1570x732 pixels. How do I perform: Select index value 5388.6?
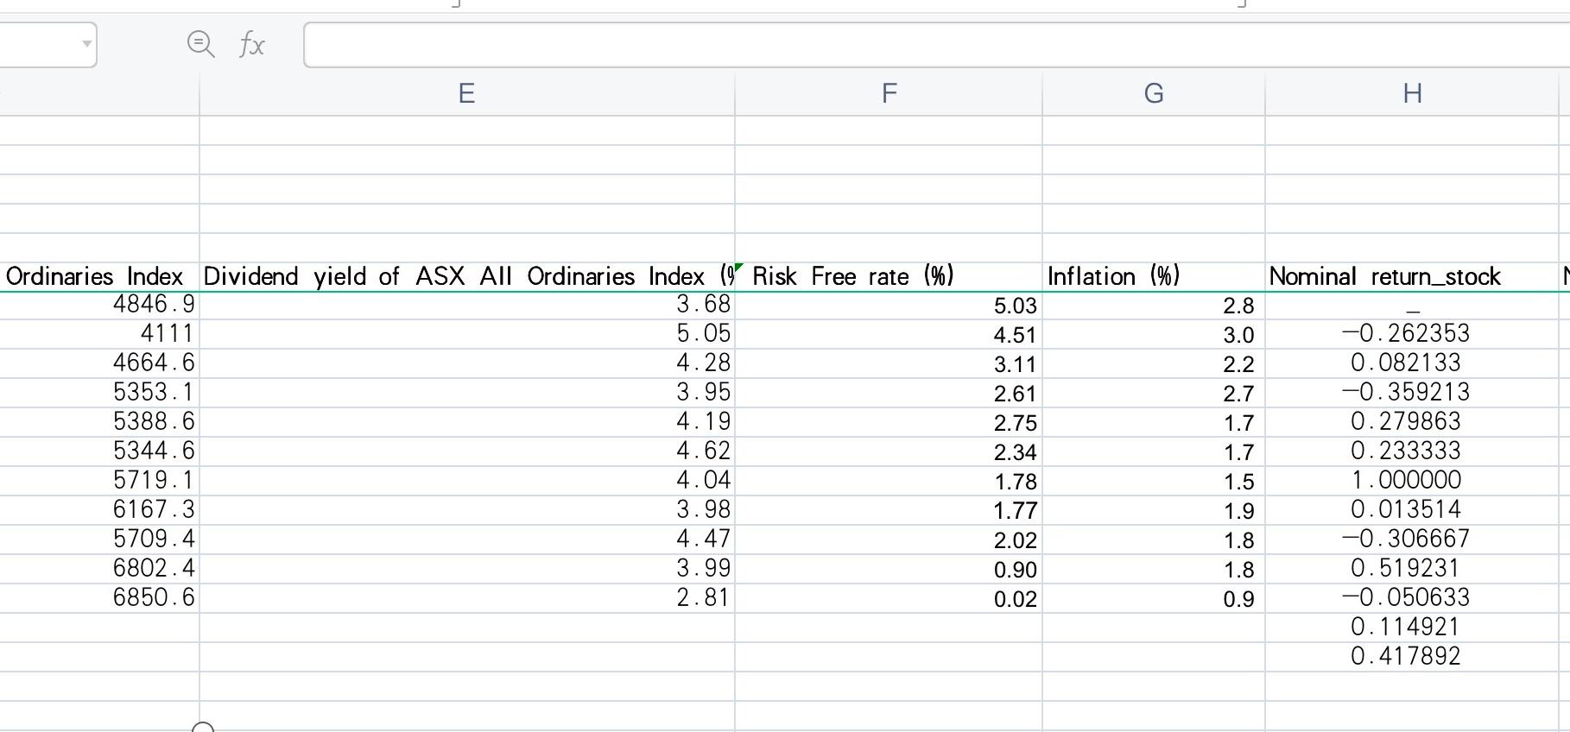click(x=99, y=422)
